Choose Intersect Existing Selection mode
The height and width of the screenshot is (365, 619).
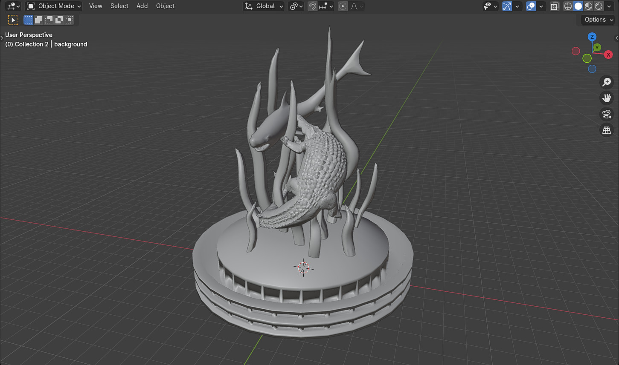click(70, 20)
